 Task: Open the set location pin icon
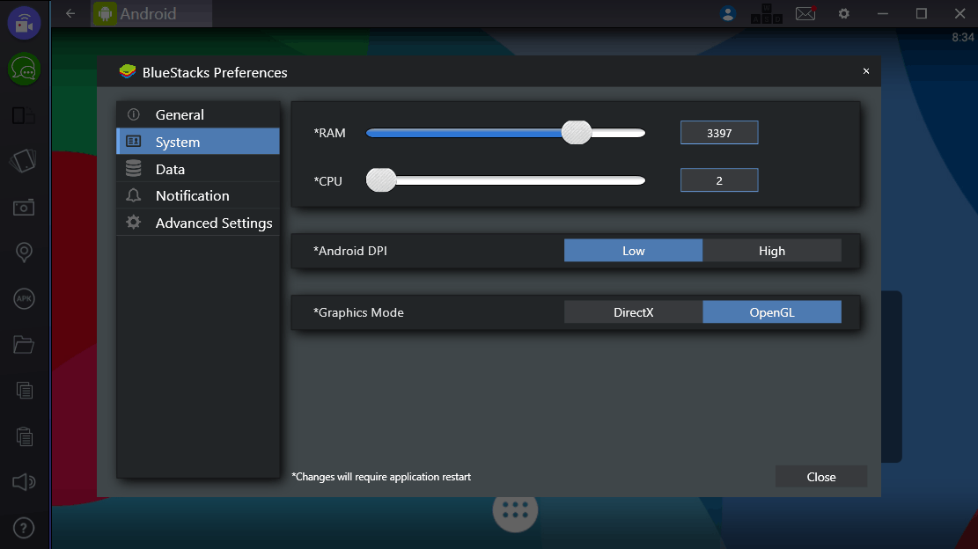point(24,253)
